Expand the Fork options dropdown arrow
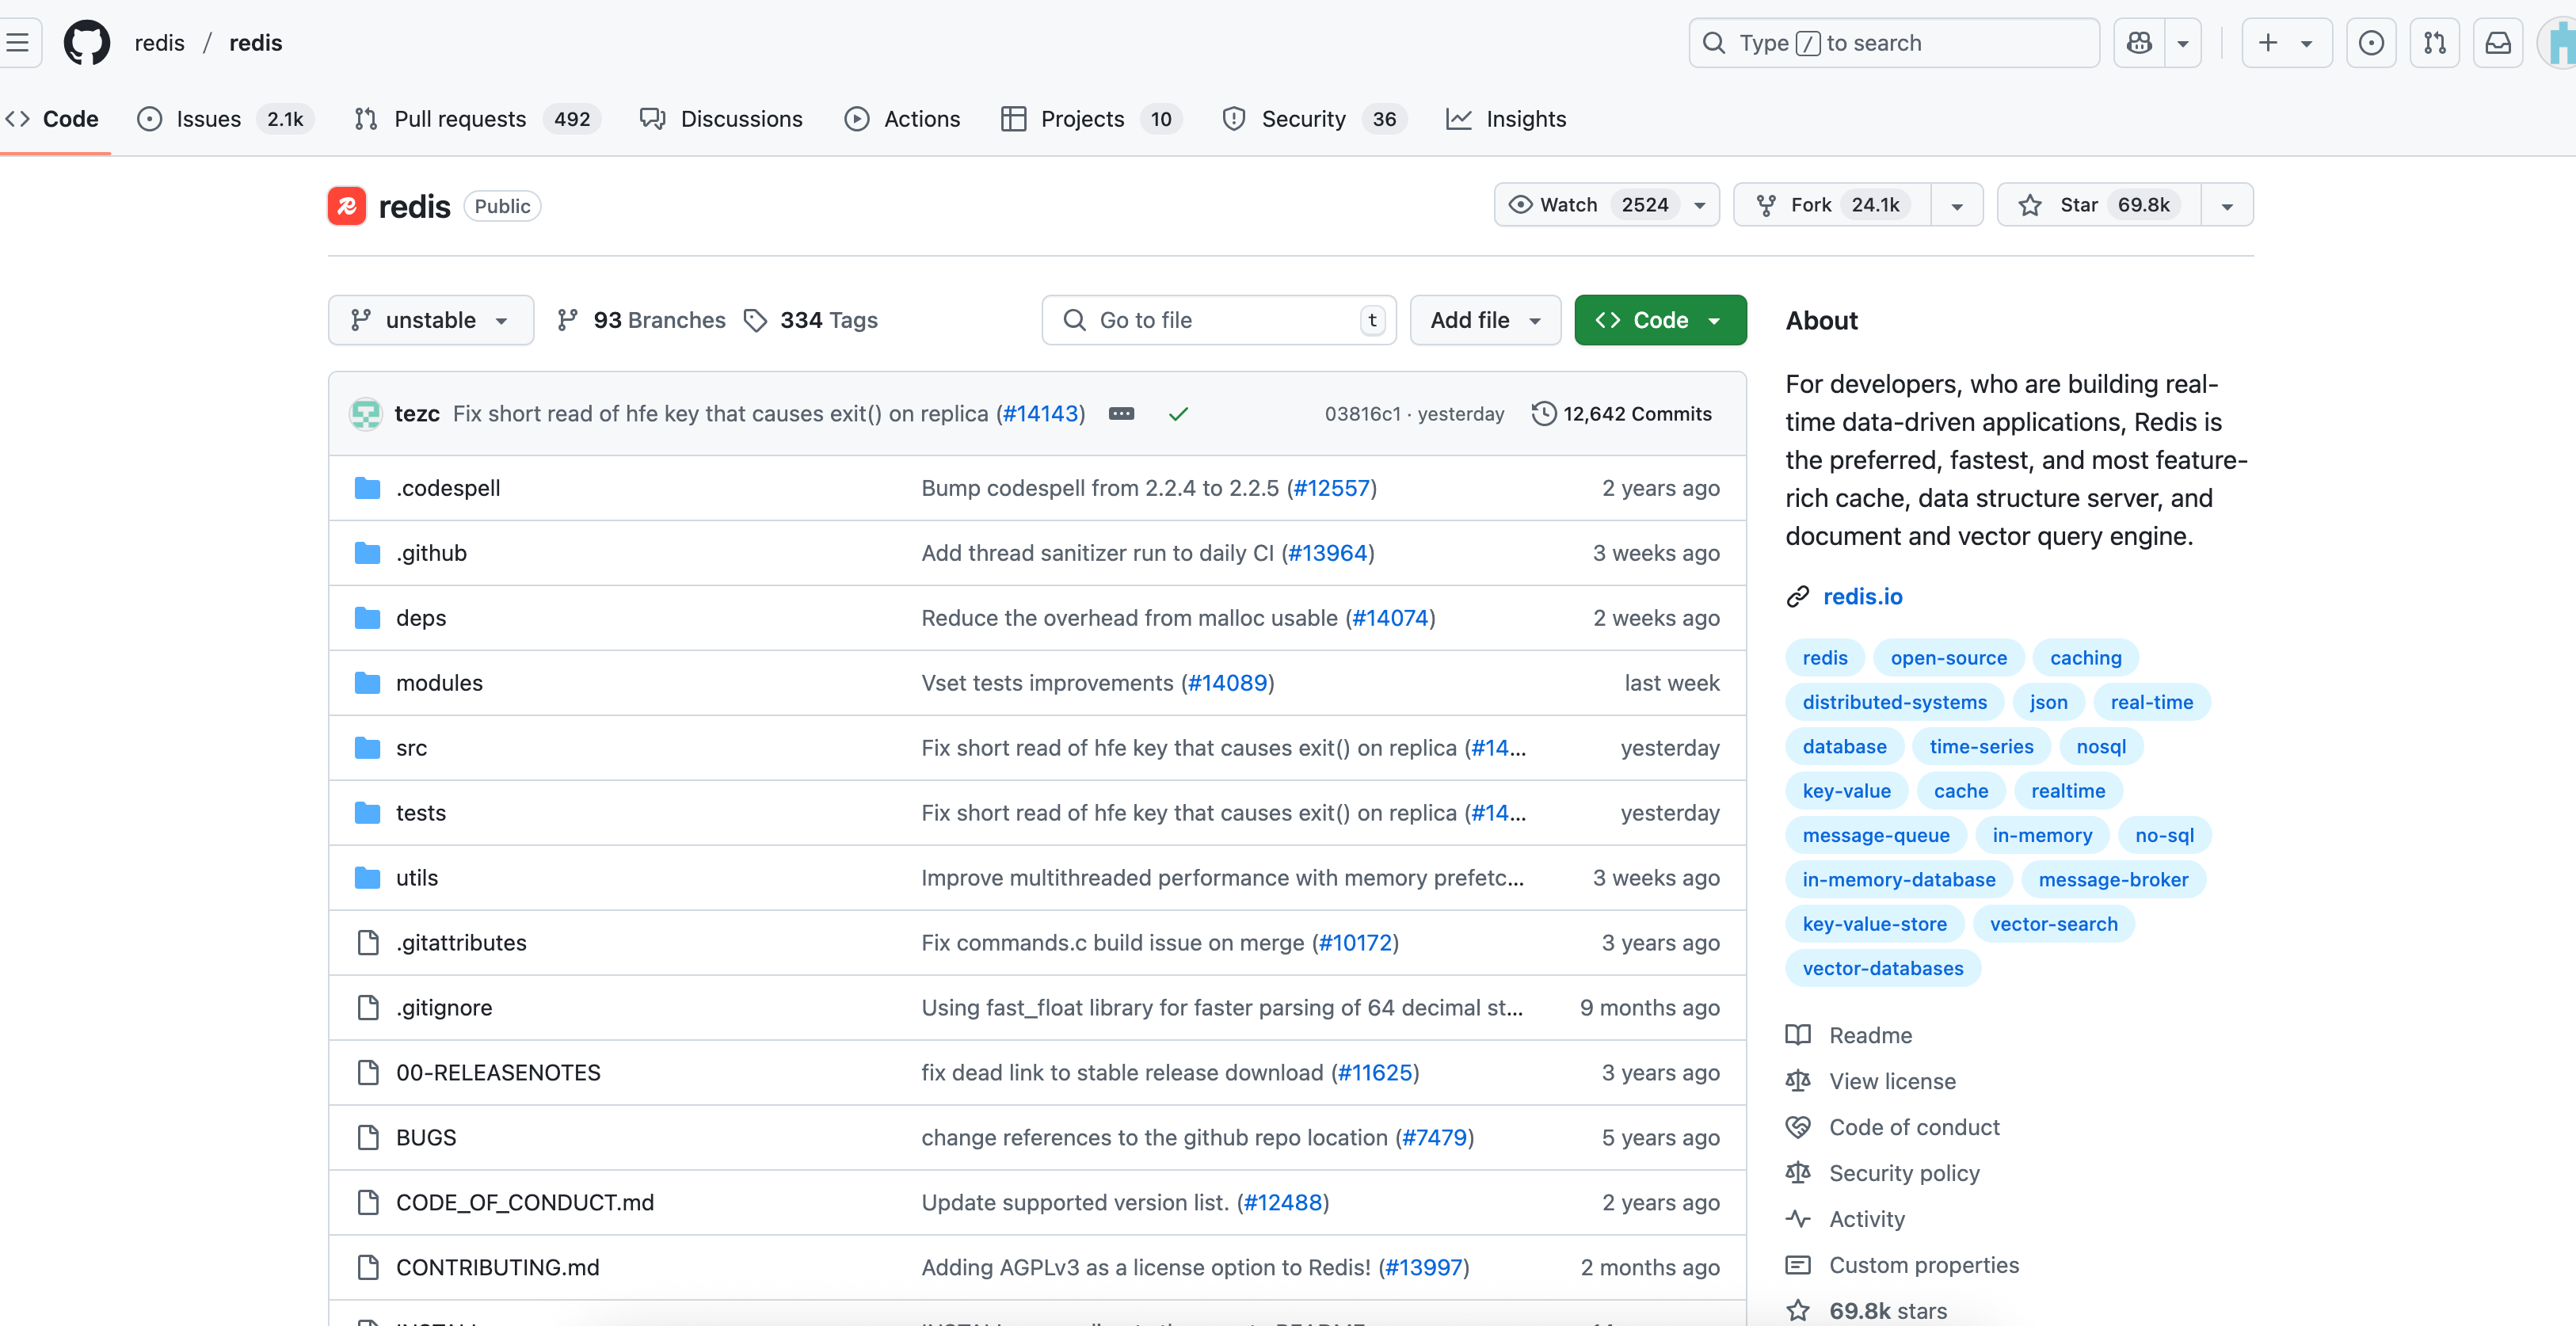Image resolution: width=2576 pixels, height=1326 pixels. (1957, 205)
